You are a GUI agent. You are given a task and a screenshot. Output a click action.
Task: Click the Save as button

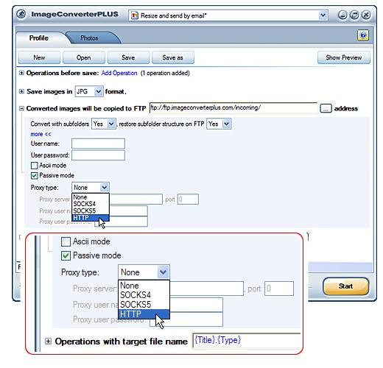173,57
